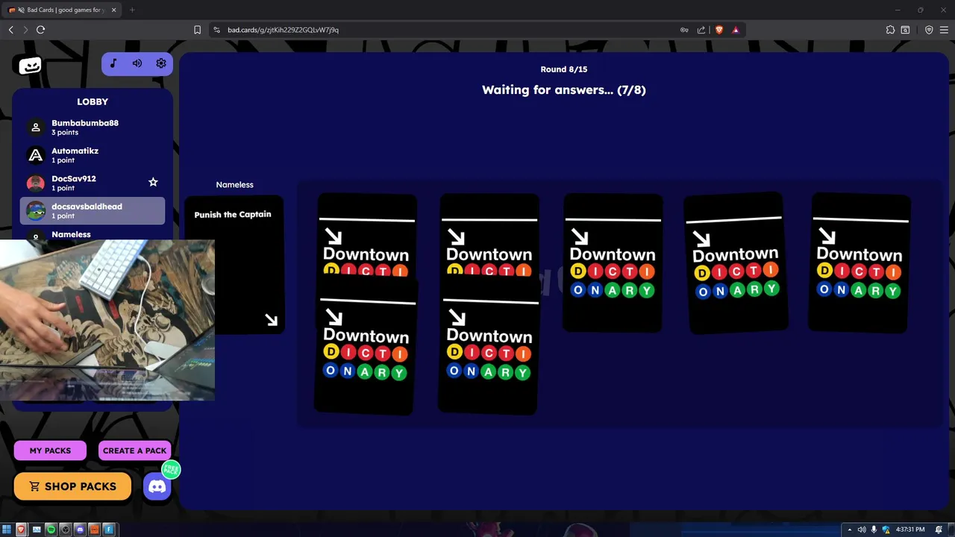Open Brave Rewards triangle icon
The image size is (955, 537).
point(736,30)
